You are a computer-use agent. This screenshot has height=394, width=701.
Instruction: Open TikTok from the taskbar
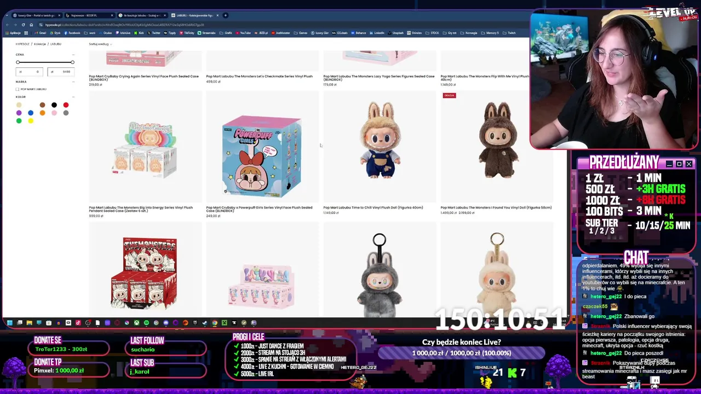tap(78, 323)
